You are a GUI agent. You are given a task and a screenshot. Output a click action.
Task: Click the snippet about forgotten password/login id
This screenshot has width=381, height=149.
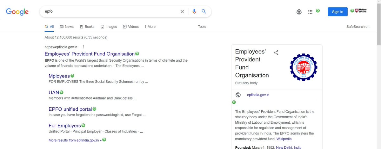[97, 115]
